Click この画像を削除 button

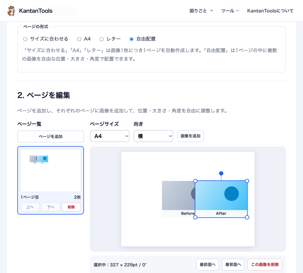tap(265, 265)
